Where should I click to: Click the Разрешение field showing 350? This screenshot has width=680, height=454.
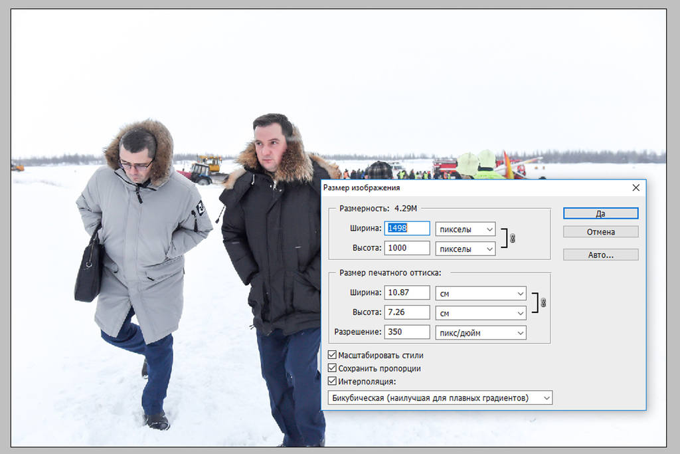(x=407, y=332)
